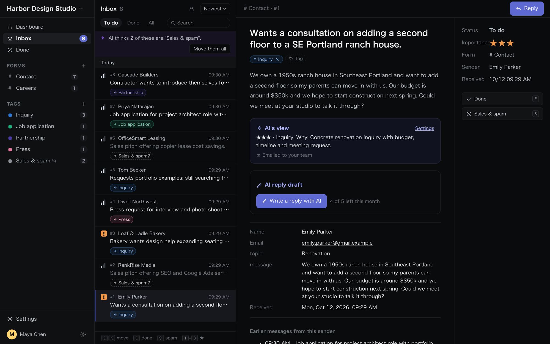The image size is (550, 344).
Task: Open the Harbor Design Studio workspace dropdown
Action: coord(45,9)
